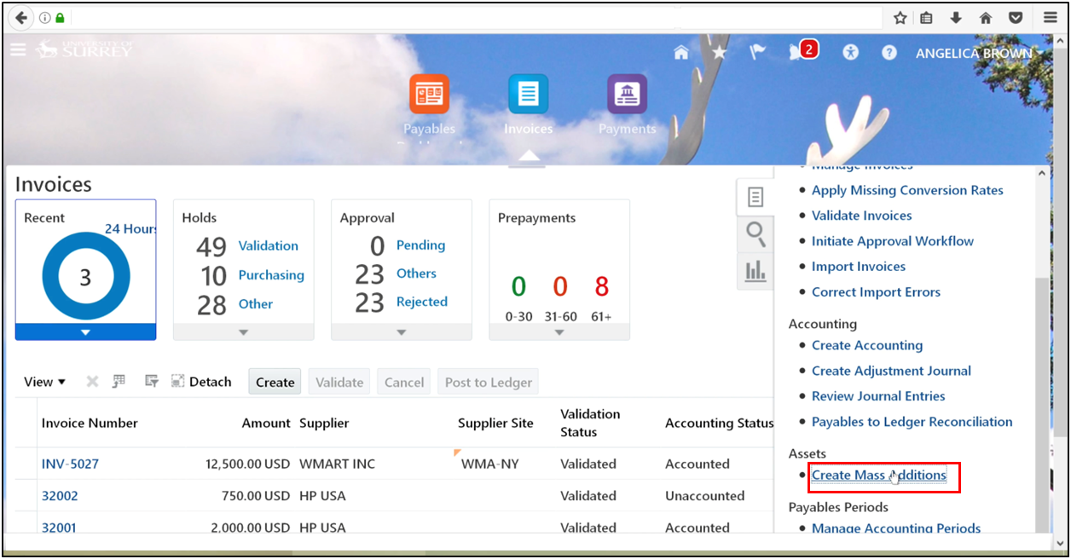
Task: Open the View menu dropdown
Action: [x=44, y=381]
